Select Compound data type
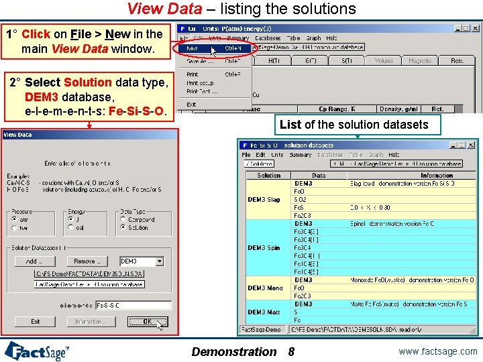 point(123,219)
